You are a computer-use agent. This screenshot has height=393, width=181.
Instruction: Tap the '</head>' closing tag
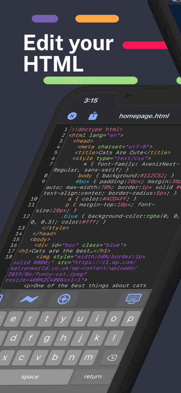tap(44, 233)
